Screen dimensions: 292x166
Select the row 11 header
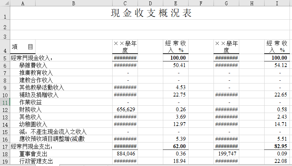pos(5,102)
